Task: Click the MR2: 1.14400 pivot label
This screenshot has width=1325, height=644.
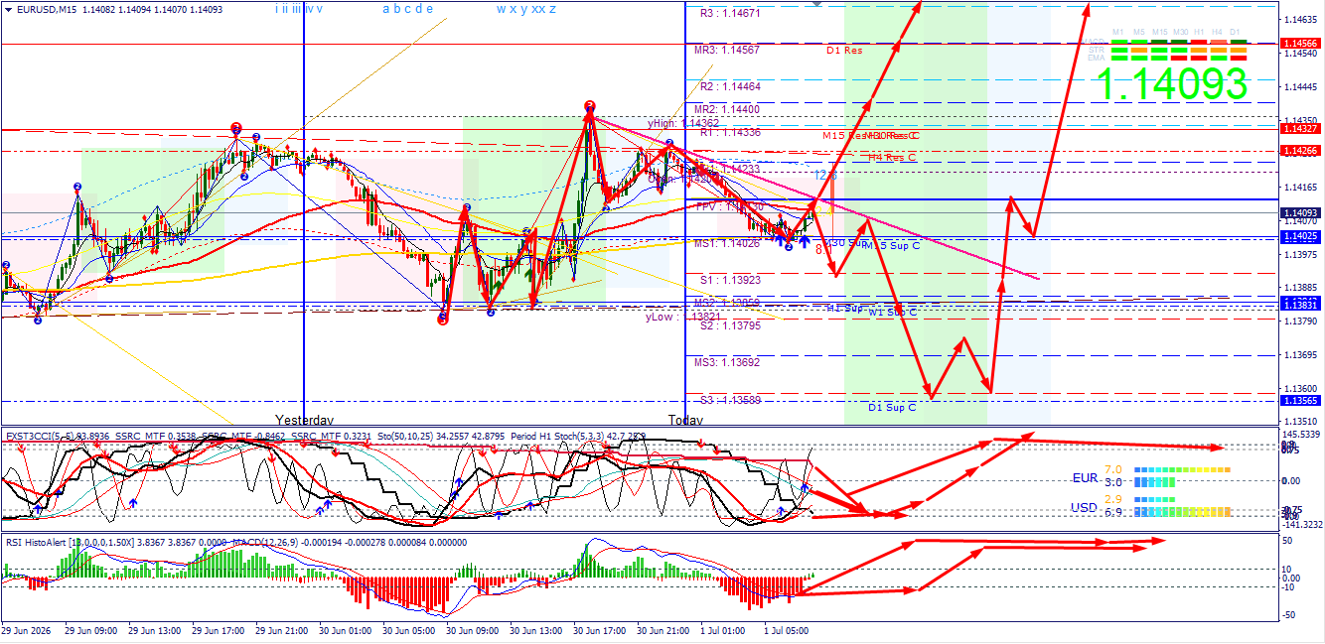Action: tap(727, 109)
